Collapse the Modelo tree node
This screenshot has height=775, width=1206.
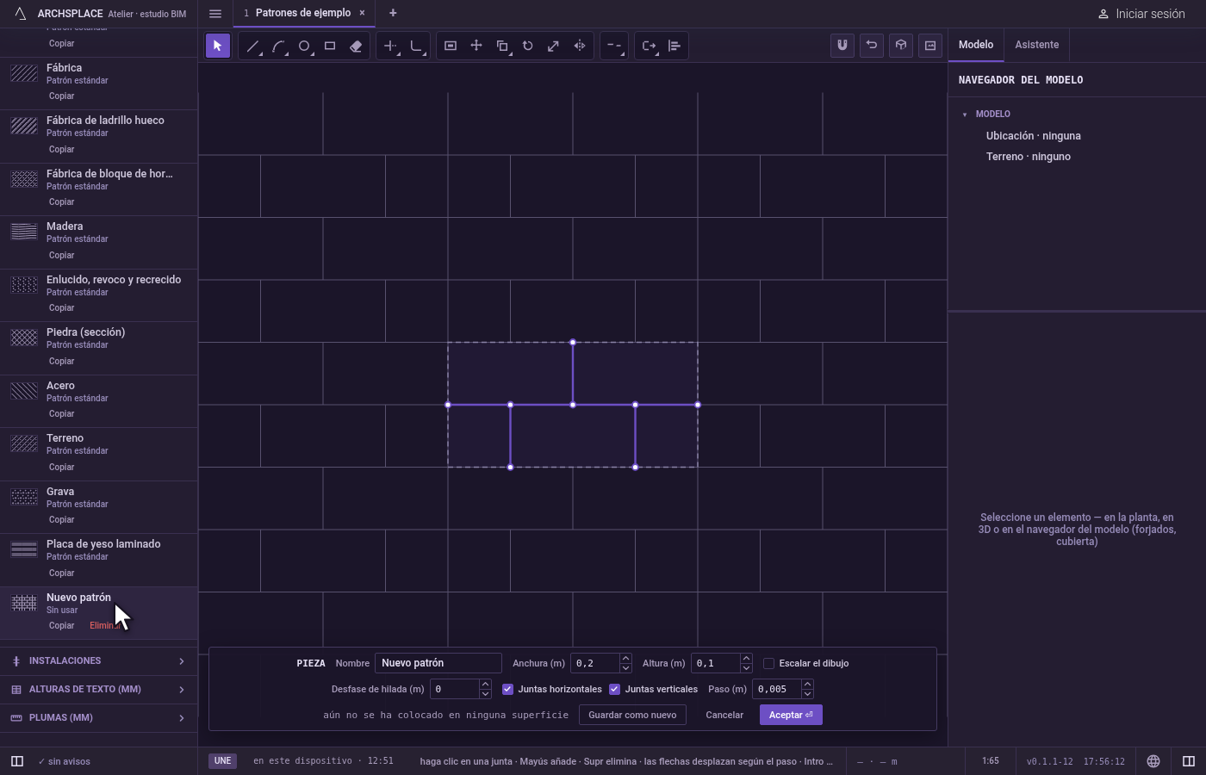click(965, 115)
